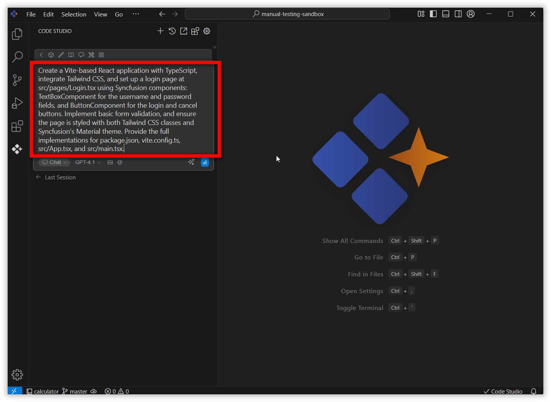Open chat history clock icon
Screen dimensions: 551x402
(x=172, y=31)
